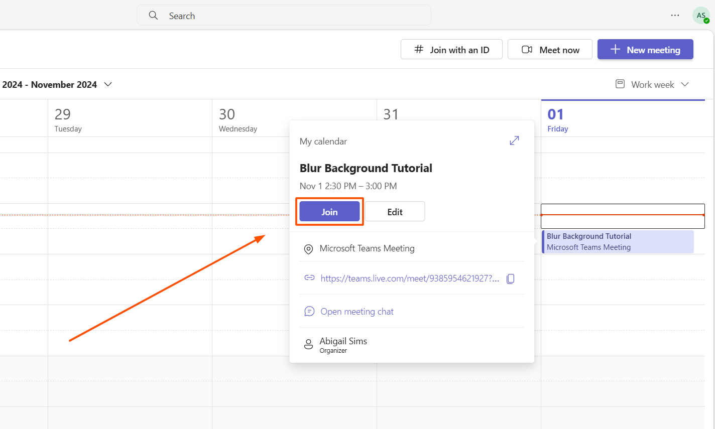715x429 pixels.
Task: Click the My calendar label
Action: click(323, 141)
